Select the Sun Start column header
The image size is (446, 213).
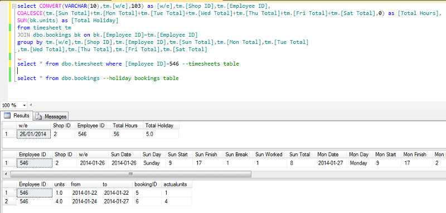179,155
